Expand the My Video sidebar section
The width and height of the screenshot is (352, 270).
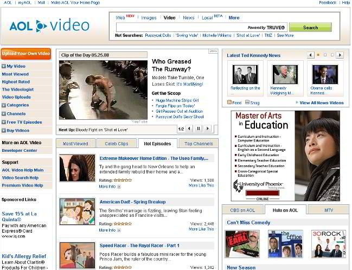4,66
